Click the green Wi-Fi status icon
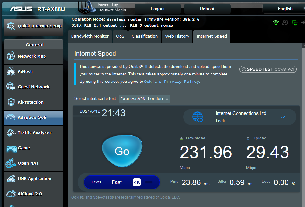305x207 pixels. pyautogui.click(x=276, y=23)
